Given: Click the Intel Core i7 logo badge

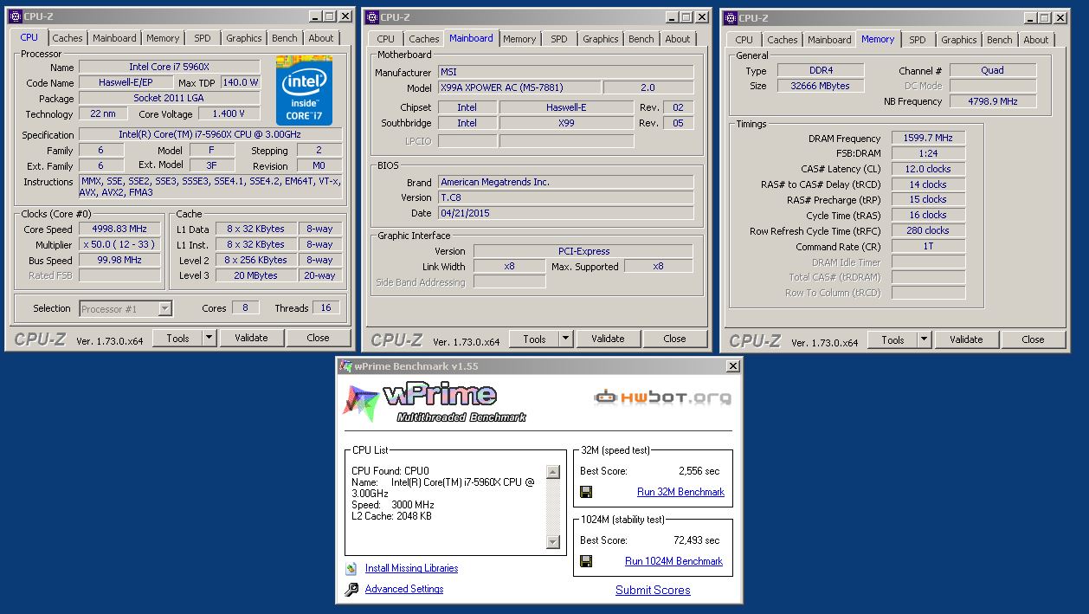Looking at the screenshot, I should click(x=305, y=91).
